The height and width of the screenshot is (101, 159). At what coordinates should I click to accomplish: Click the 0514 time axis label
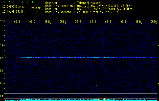(63, 22)
